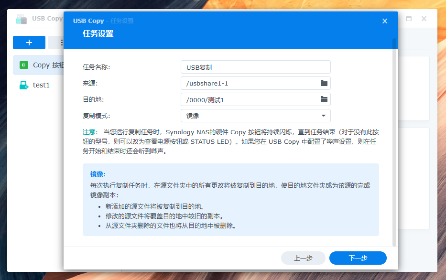Click the 注意: label text
The width and height of the screenshot is (446, 280).
(x=90, y=132)
